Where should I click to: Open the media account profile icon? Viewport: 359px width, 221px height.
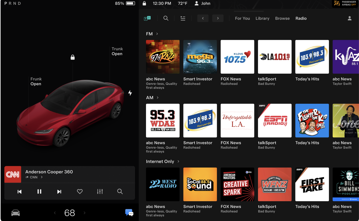(x=349, y=18)
